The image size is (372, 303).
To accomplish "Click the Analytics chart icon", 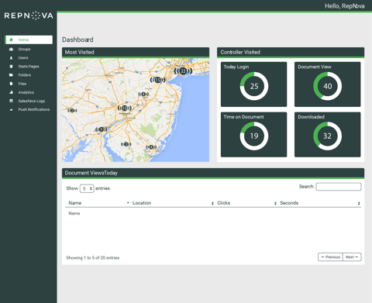I will (x=11, y=92).
